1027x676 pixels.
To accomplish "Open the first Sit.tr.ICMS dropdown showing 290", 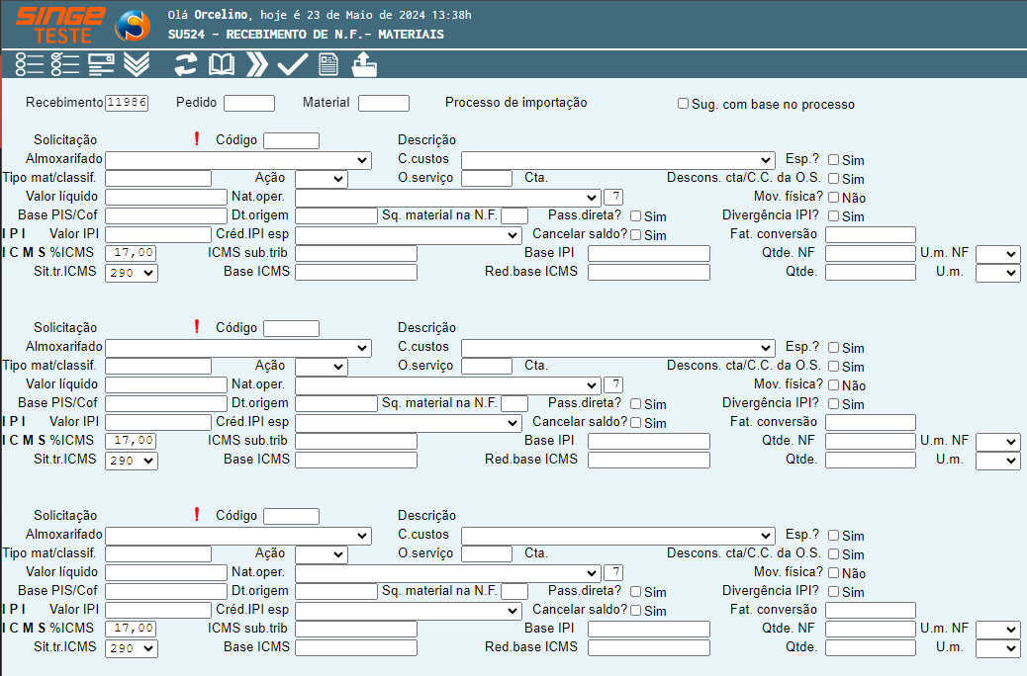I will pyautogui.click(x=131, y=273).
